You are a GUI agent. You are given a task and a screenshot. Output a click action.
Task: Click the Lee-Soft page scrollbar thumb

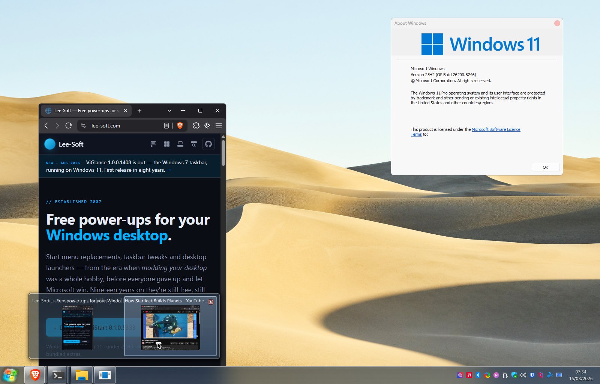click(223, 153)
